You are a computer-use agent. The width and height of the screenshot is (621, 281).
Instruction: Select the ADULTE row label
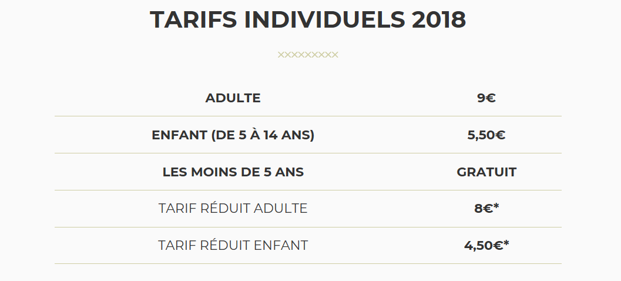[233, 98]
